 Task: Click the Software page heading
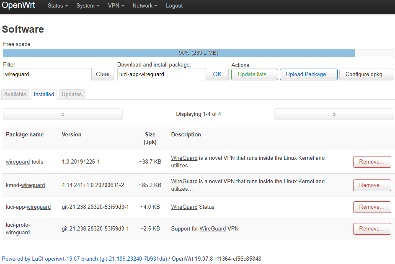(x=23, y=29)
